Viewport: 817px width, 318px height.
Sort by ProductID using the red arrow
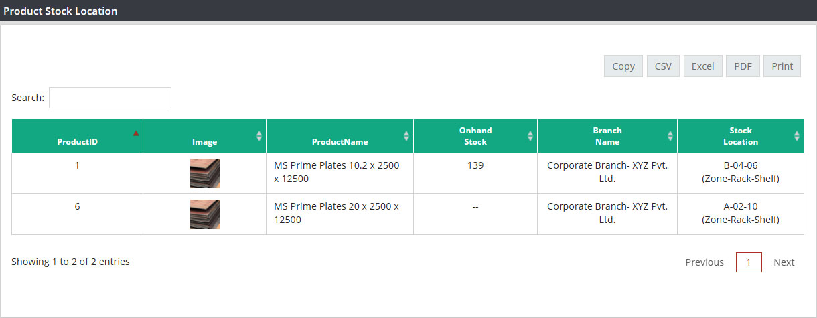[x=136, y=133]
